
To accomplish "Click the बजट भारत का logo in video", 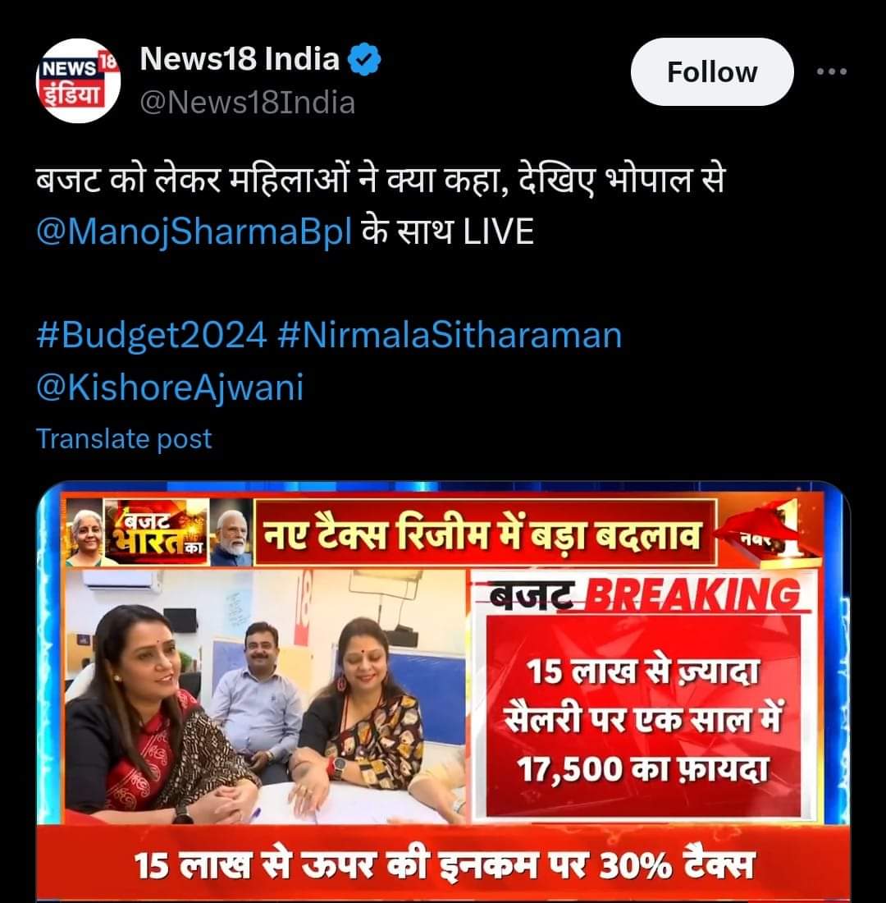I will [x=157, y=532].
